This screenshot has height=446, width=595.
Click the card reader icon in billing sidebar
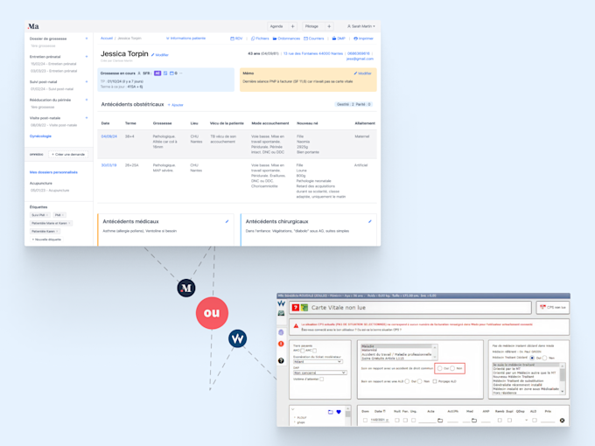pyautogui.click(x=281, y=313)
